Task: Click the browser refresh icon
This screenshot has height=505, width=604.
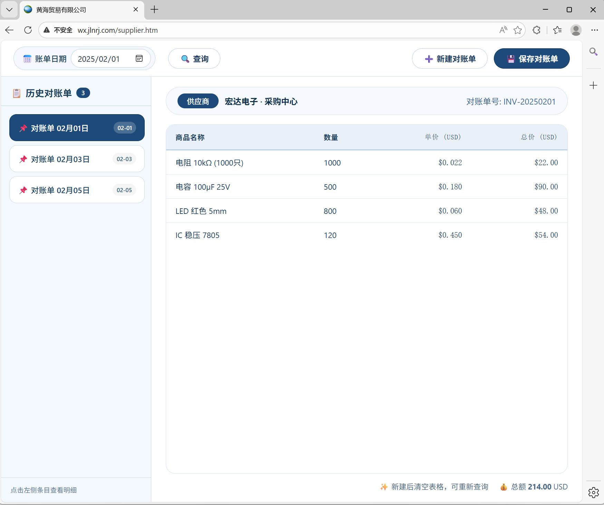Action: tap(28, 30)
